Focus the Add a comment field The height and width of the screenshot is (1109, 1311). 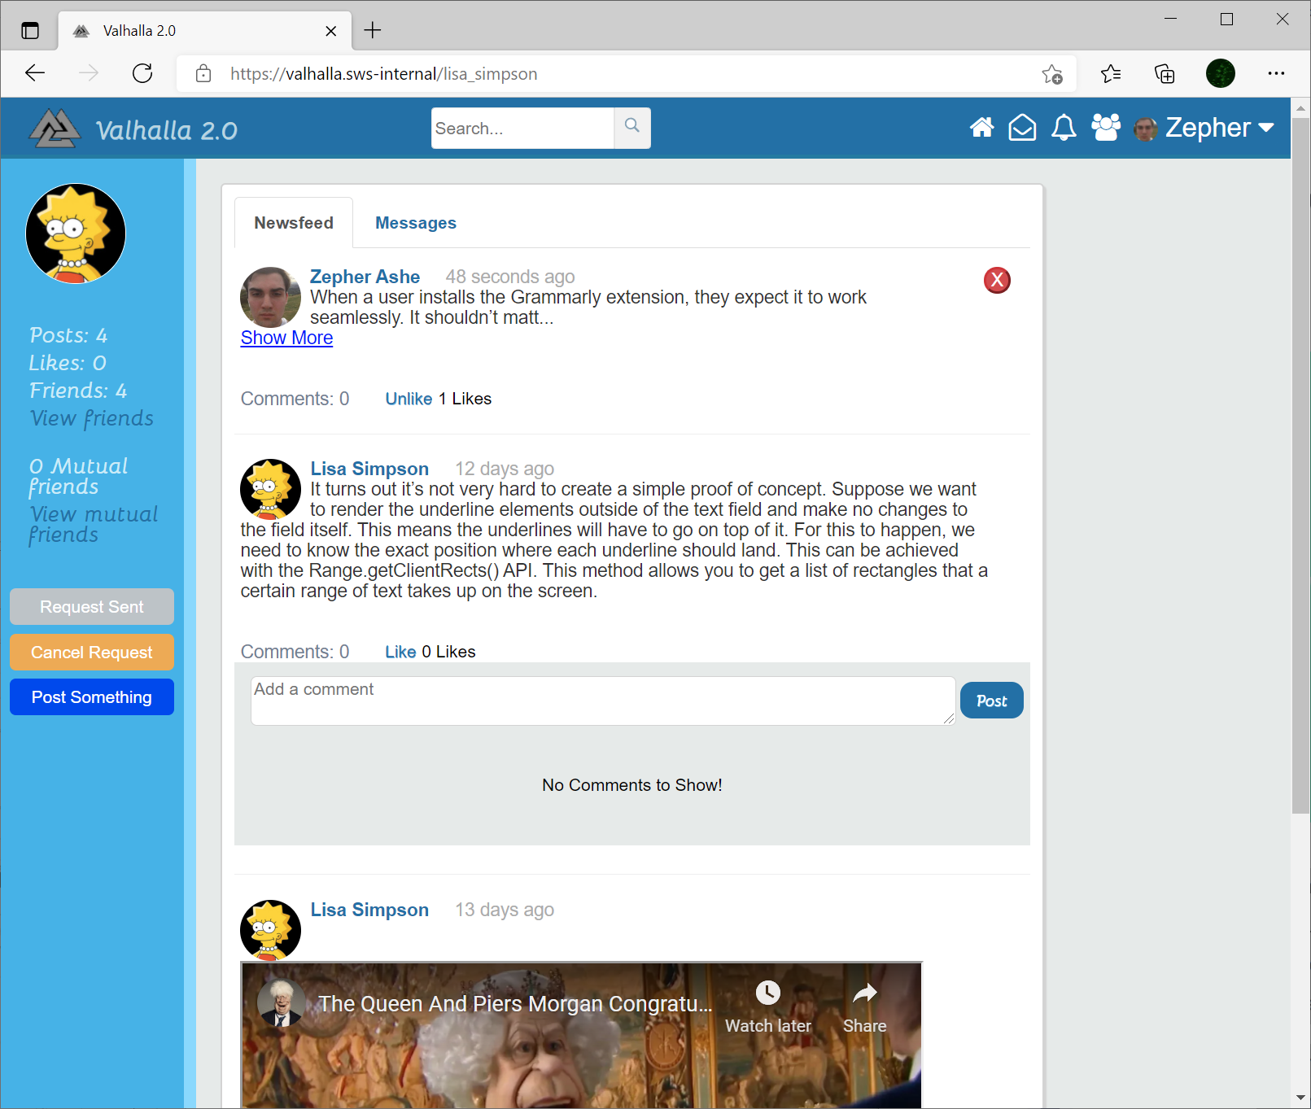click(603, 701)
